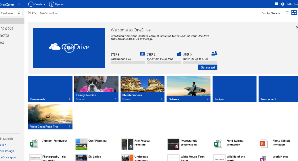Click the Get started button
This screenshot has width=298, height=161.
pyautogui.click(x=208, y=67)
